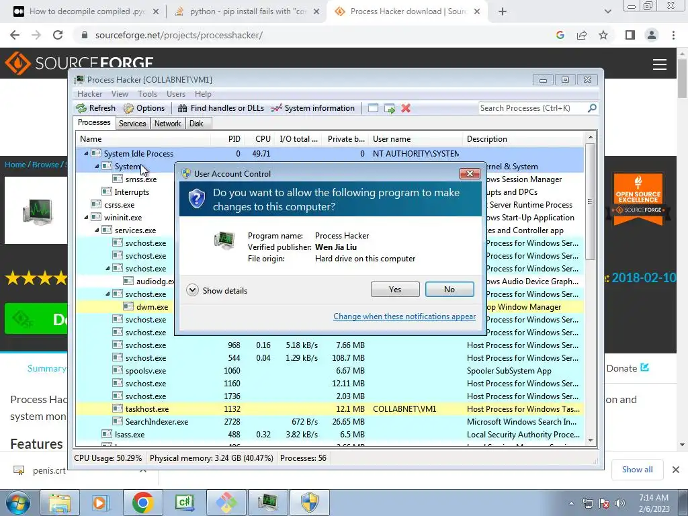Click Yes in the User Account Control dialog

[395, 289]
